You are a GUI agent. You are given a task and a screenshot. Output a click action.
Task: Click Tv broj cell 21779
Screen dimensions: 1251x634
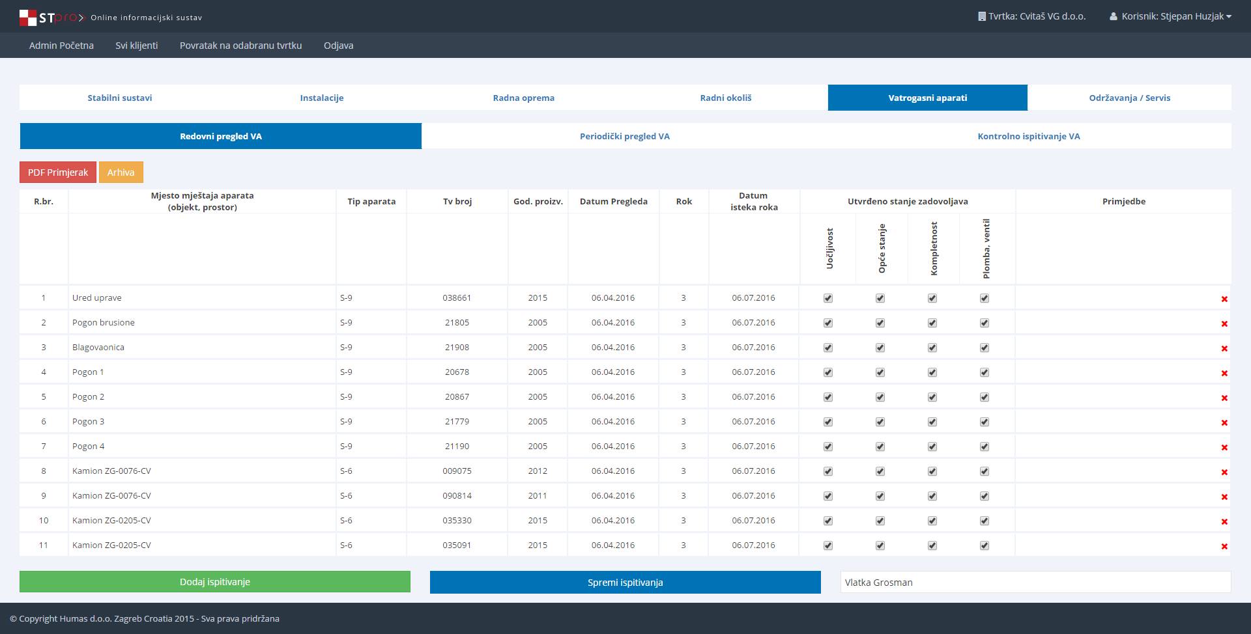click(x=457, y=422)
